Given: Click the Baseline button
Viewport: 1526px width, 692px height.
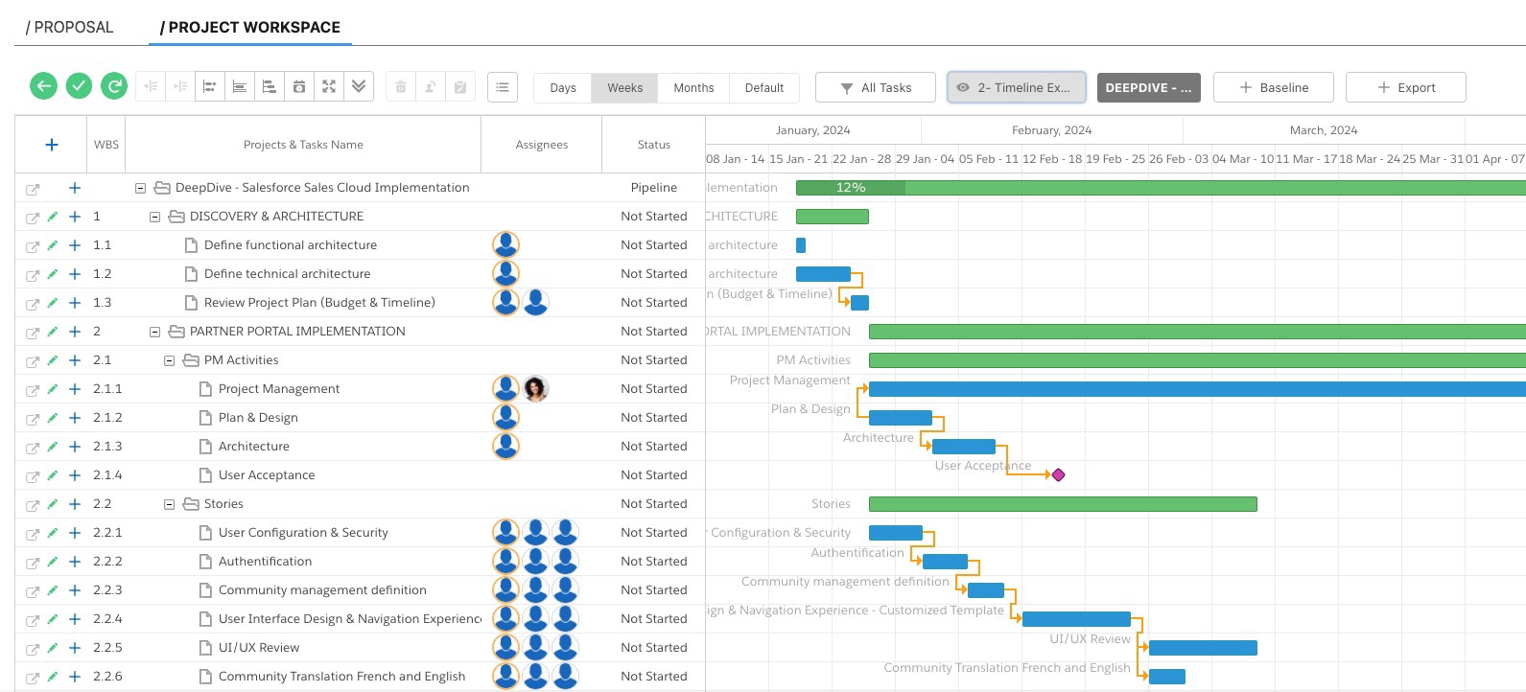Looking at the screenshot, I should [1274, 87].
